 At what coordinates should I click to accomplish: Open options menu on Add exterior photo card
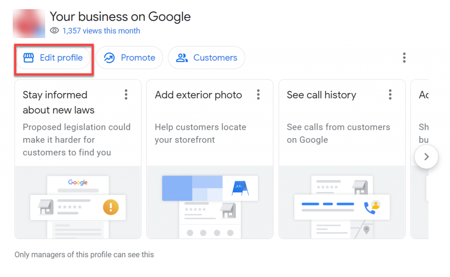coord(258,95)
